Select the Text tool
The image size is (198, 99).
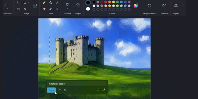(x=57, y=2)
